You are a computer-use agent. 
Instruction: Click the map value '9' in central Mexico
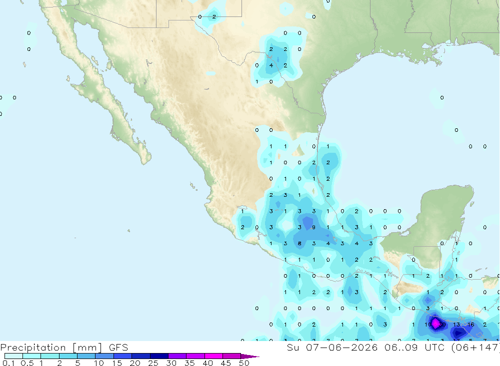click(x=314, y=227)
